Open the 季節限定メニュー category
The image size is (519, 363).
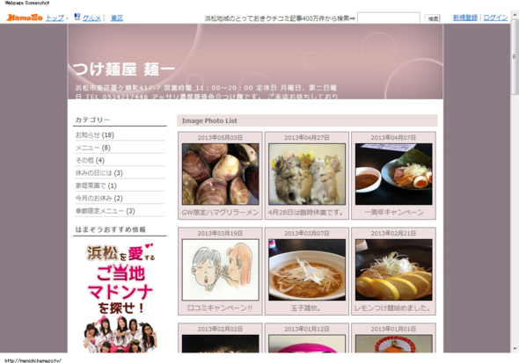pos(105,211)
